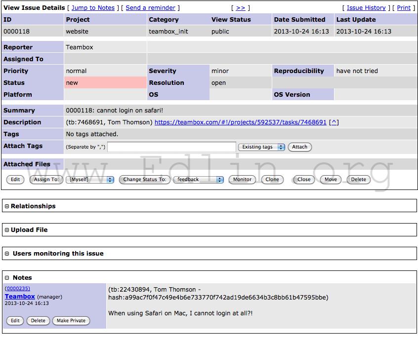
Task: Click the [^] new-window link
Action: 334,122
